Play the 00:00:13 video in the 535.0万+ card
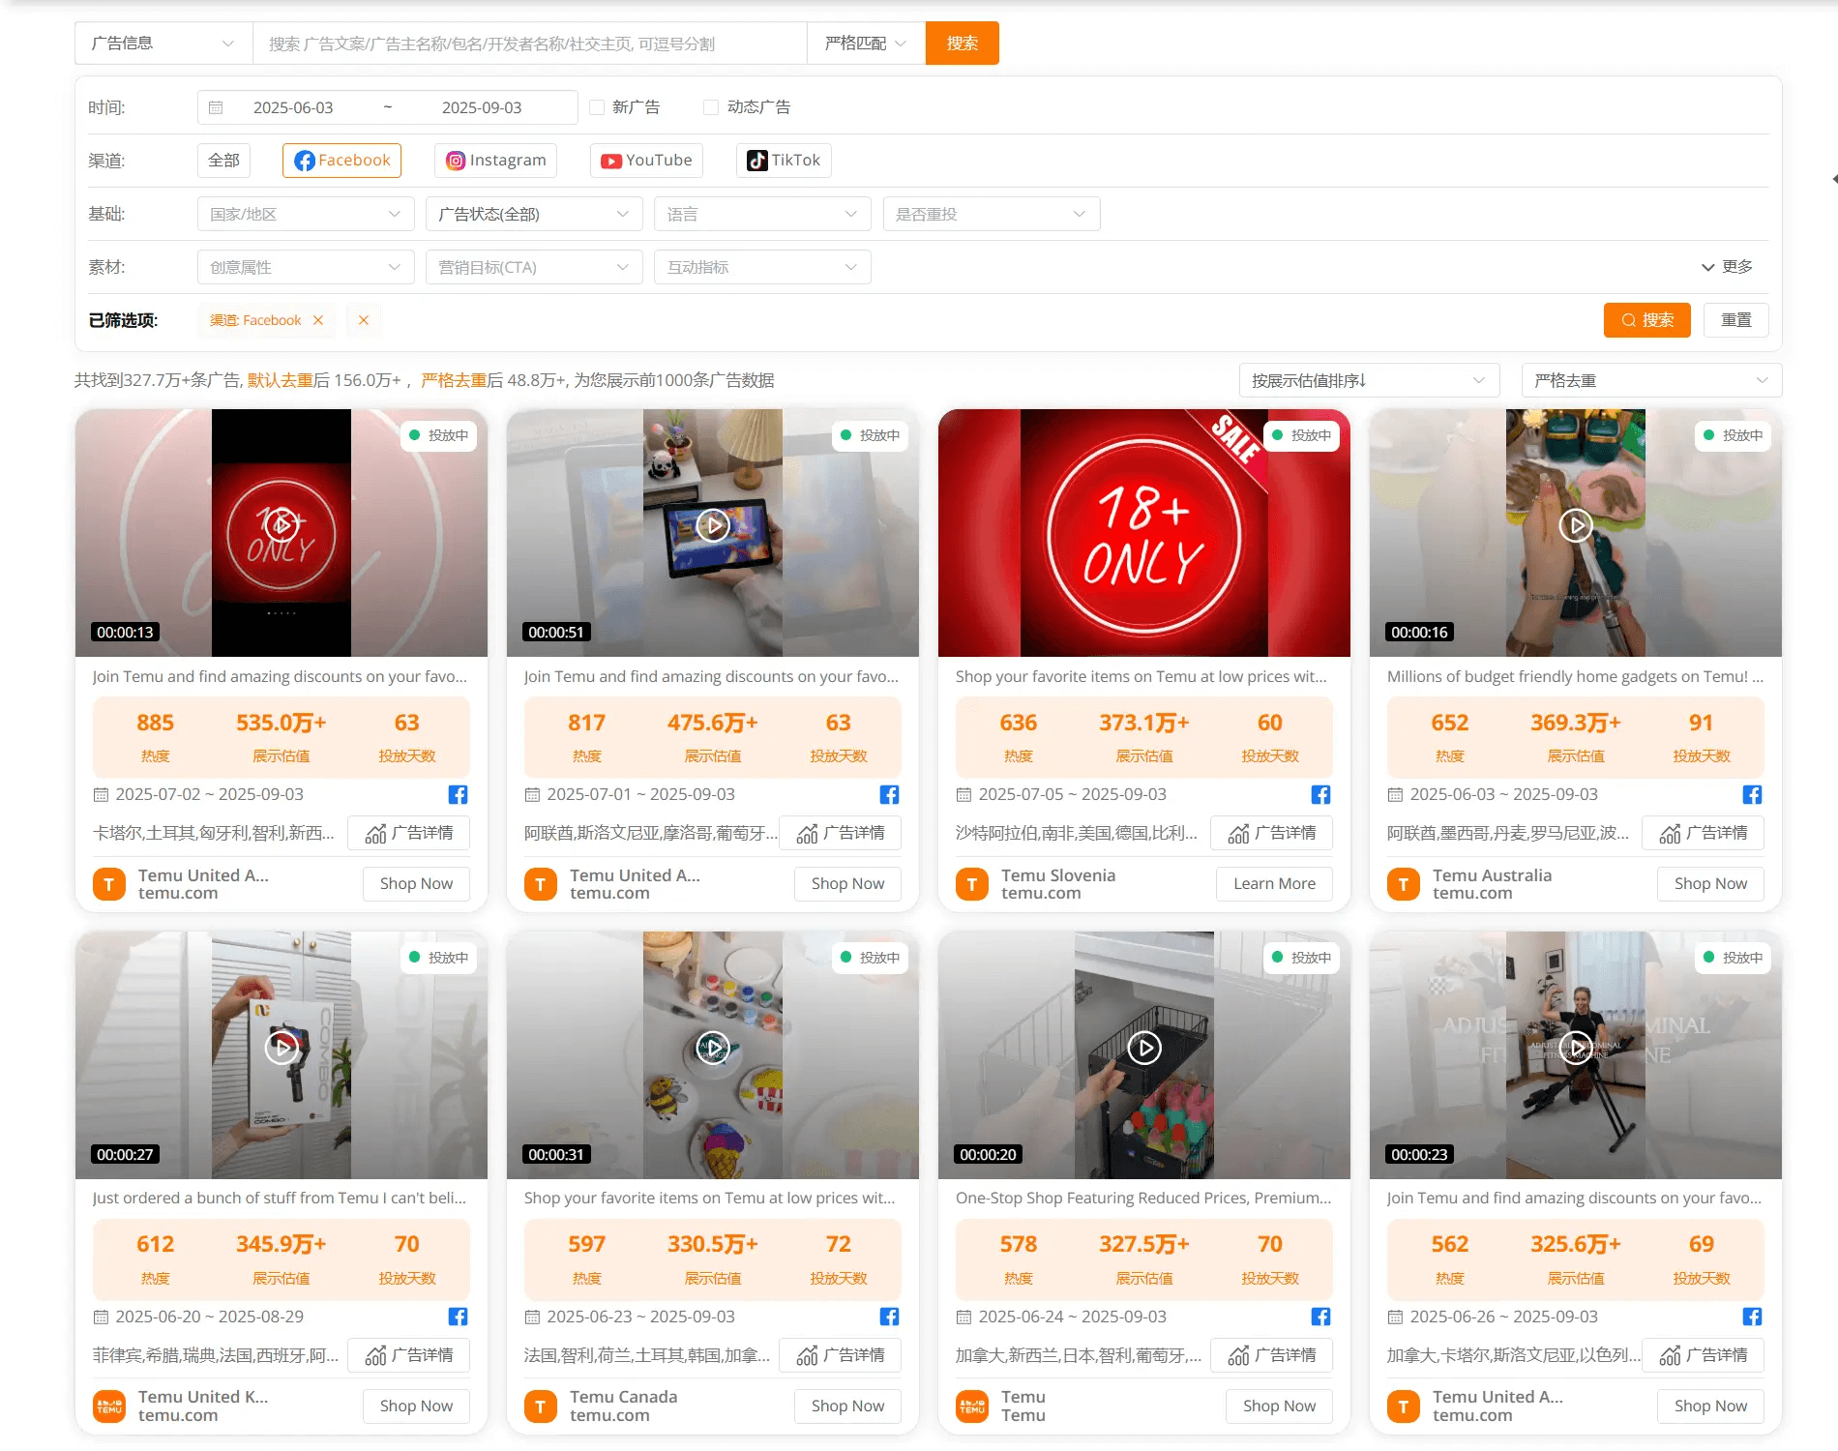Viewport: 1838px width, 1451px height. tap(282, 525)
